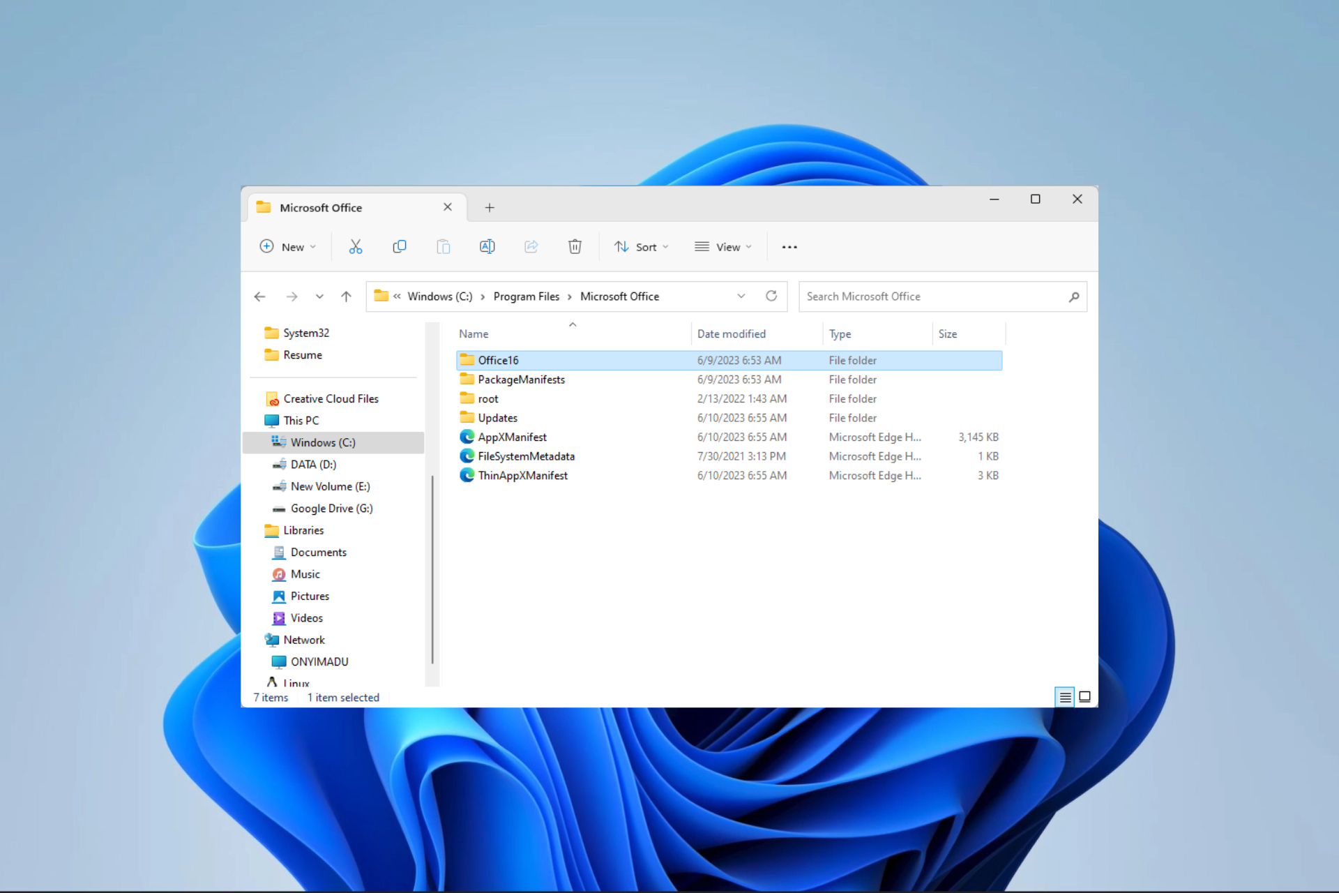The image size is (1339, 893).
Task: Expand Windows (C:) breadcrumb arrow
Action: click(x=483, y=297)
